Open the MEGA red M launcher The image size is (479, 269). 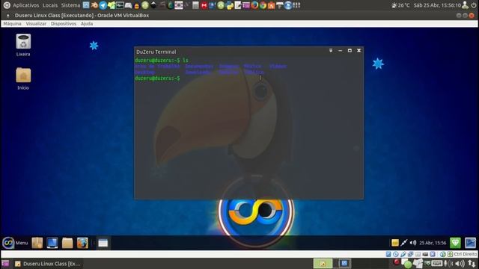[x=204, y=5]
